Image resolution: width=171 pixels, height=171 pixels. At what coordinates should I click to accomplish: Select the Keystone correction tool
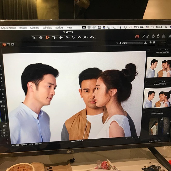pos(67,37)
